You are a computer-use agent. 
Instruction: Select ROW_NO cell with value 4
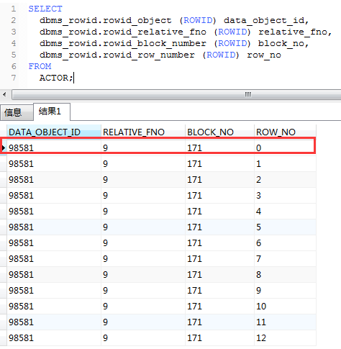click(x=285, y=212)
